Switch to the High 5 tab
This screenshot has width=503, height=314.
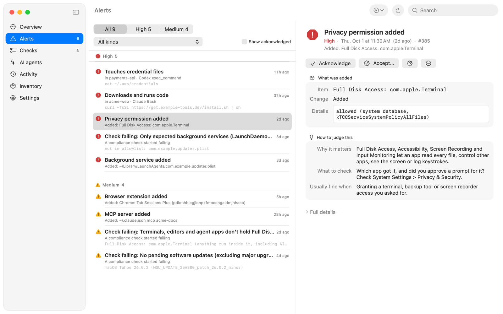(x=143, y=29)
